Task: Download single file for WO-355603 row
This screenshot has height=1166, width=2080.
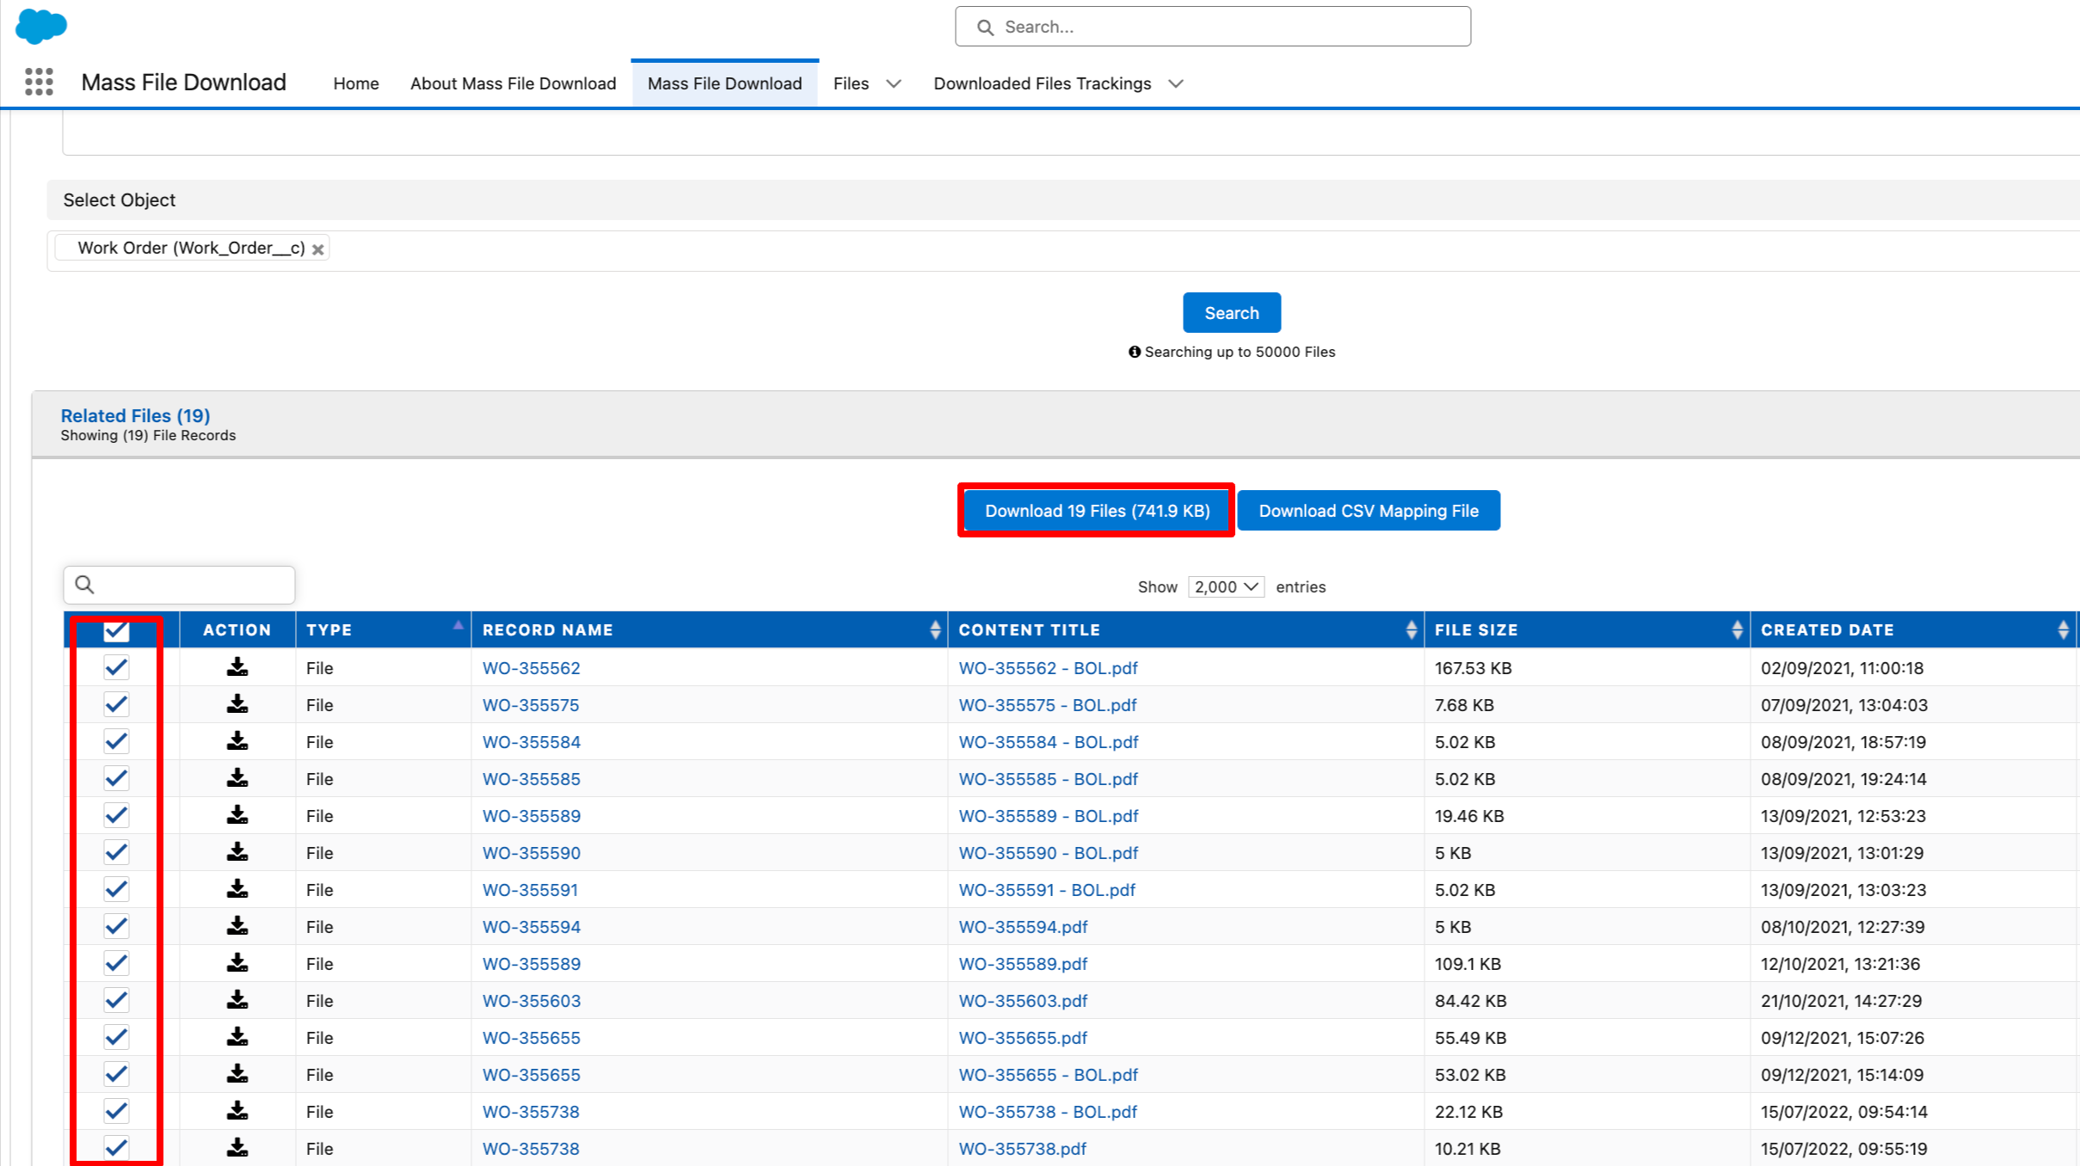Action: click(x=237, y=1000)
